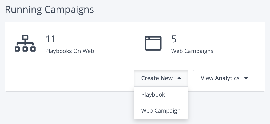The height and width of the screenshot is (124, 270).
Task: Click the title bar of the window icon
Action: [x=153, y=38]
